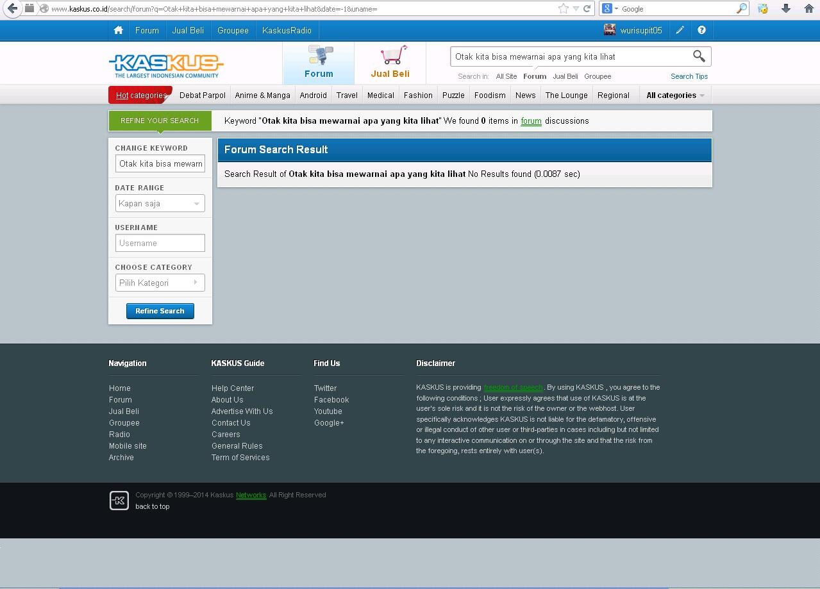Open Mobile site footer link
The height and width of the screenshot is (589, 820).
click(x=128, y=445)
